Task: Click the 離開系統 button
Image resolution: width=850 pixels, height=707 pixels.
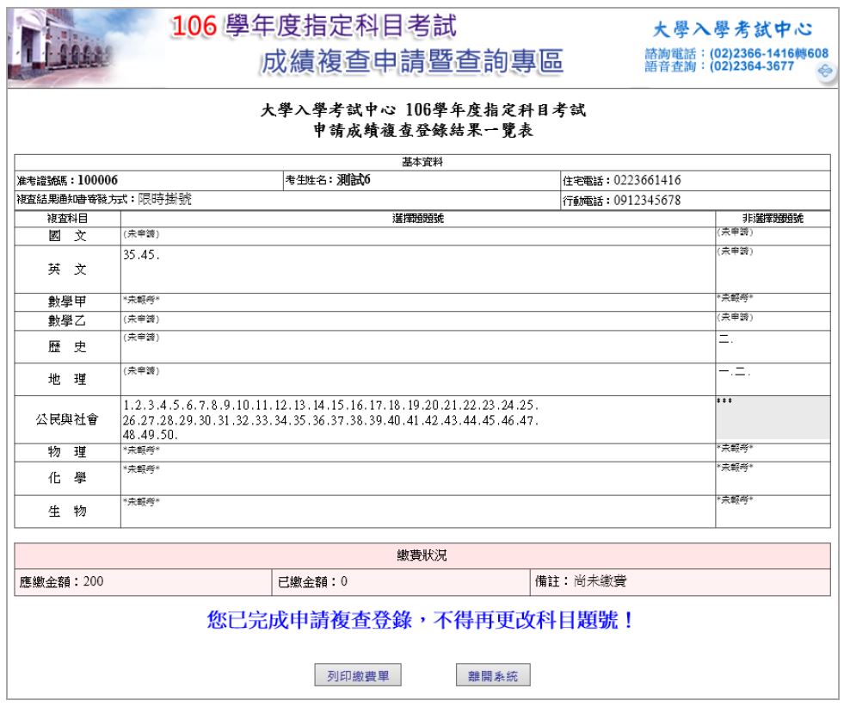Action: tap(493, 675)
